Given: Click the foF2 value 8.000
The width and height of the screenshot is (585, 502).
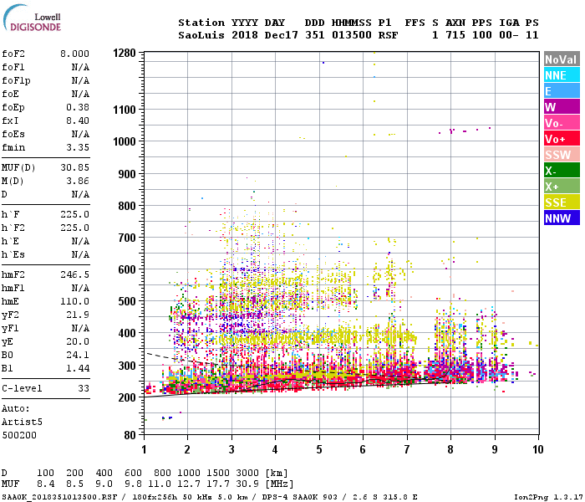Looking at the screenshot, I should point(74,54).
